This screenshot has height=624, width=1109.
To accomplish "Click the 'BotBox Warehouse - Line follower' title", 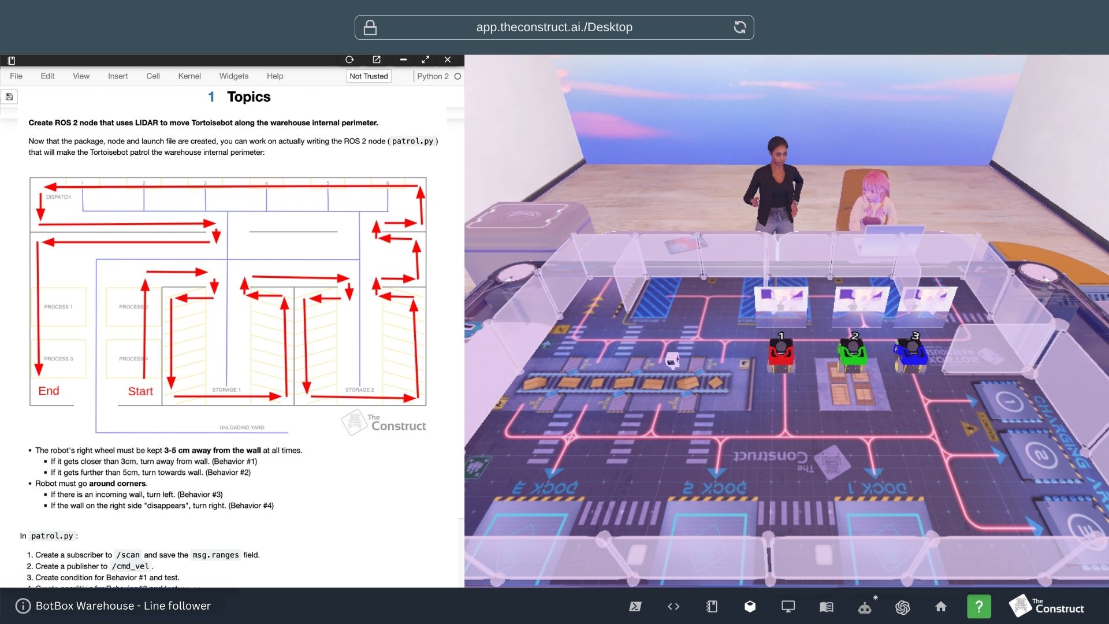I will click(123, 606).
